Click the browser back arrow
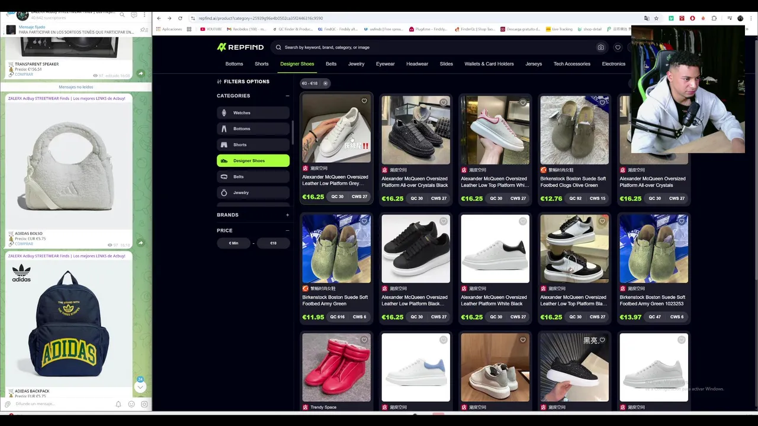The width and height of the screenshot is (758, 426). click(159, 18)
